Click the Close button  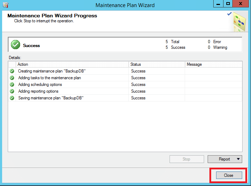pyautogui.click(x=229, y=175)
